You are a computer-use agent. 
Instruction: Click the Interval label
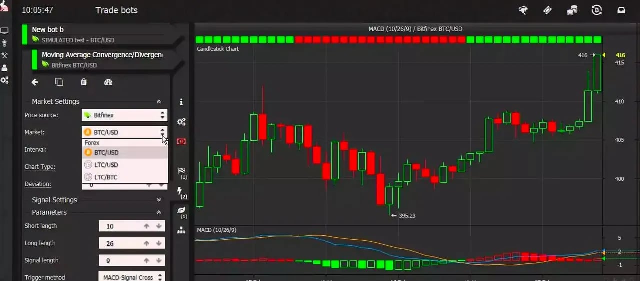coord(35,149)
